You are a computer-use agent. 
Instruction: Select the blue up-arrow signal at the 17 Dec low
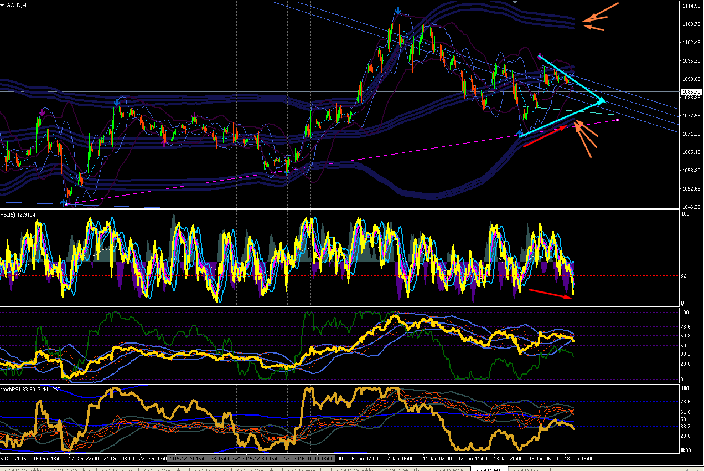point(64,203)
